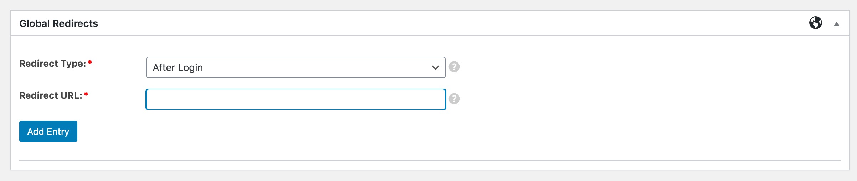This screenshot has height=181, width=857.
Task: Click the Redirect URL label
Action: [x=51, y=95]
